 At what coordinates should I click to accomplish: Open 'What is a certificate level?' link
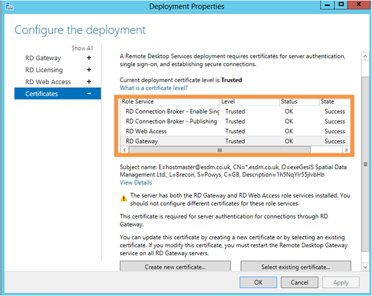click(x=154, y=88)
